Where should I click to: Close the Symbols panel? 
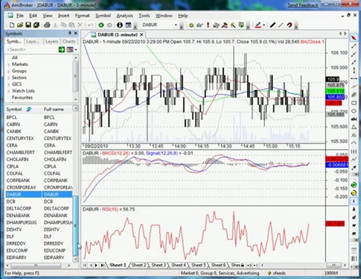pos(76,34)
